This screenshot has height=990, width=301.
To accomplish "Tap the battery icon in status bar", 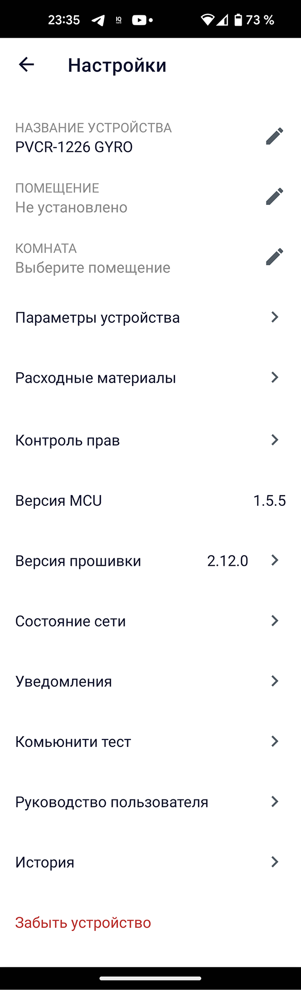I will click(x=238, y=20).
